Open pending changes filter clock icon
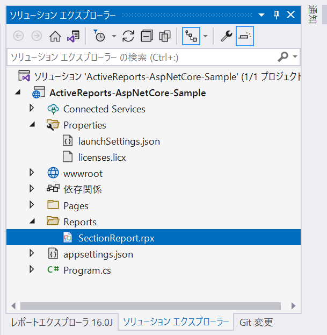The width and height of the screenshot is (327, 335). tap(99, 35)
